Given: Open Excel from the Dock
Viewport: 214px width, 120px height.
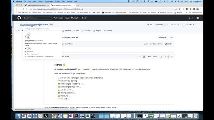Looking at the screenshot, I should [x=88, y=116].
